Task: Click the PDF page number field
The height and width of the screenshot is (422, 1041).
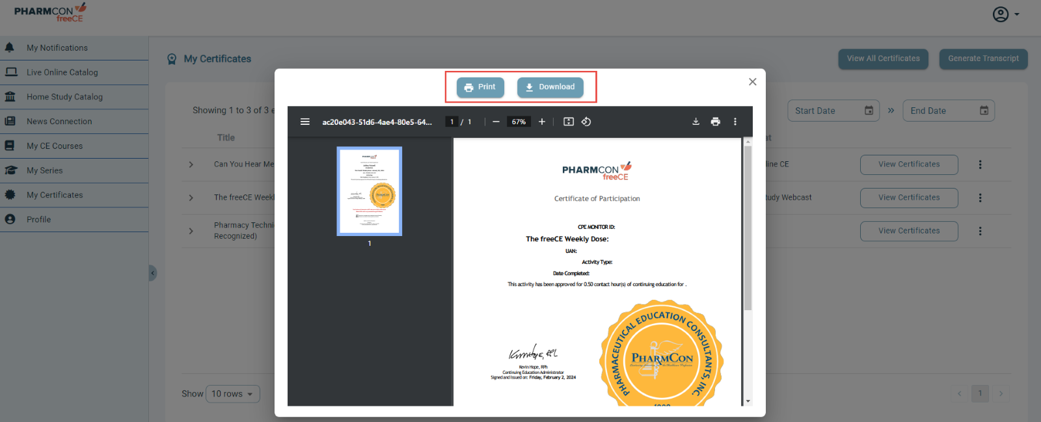Action: coord(452,122)
